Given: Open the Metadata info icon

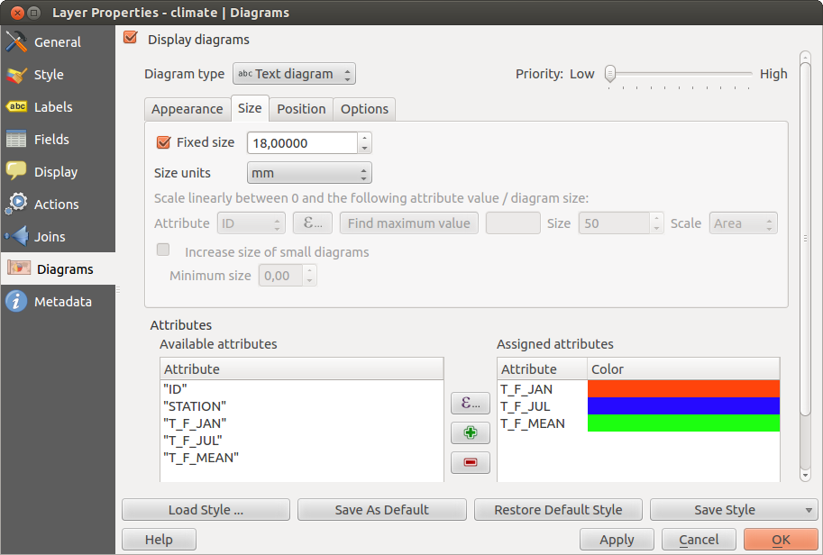Looking at the screenshot, I should 16,302.
